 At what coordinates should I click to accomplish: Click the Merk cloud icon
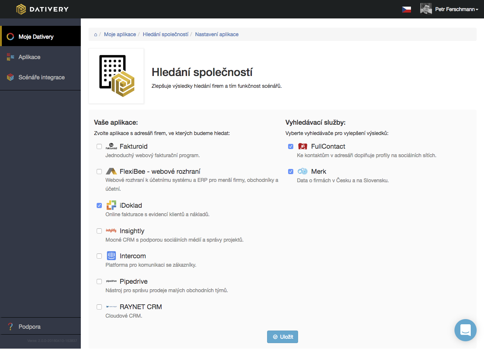pos(302,172)
